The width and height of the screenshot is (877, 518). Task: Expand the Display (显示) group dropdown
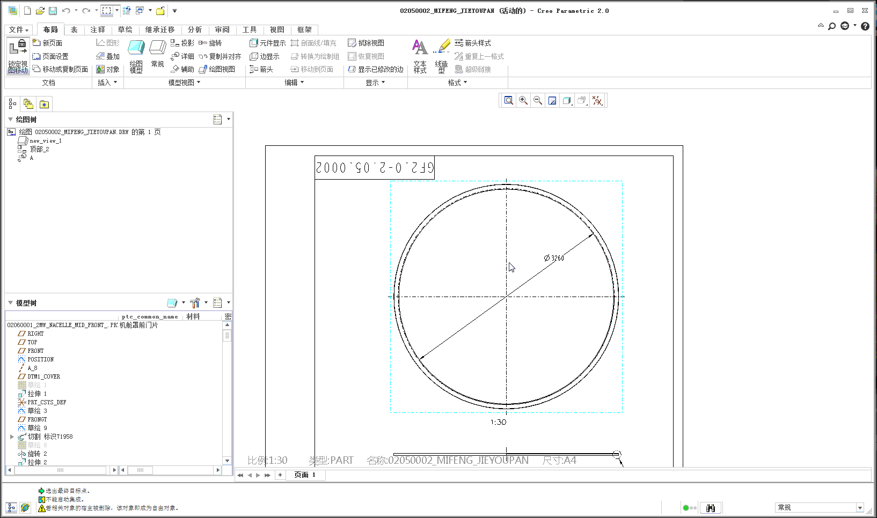click(x=375, y=83)
